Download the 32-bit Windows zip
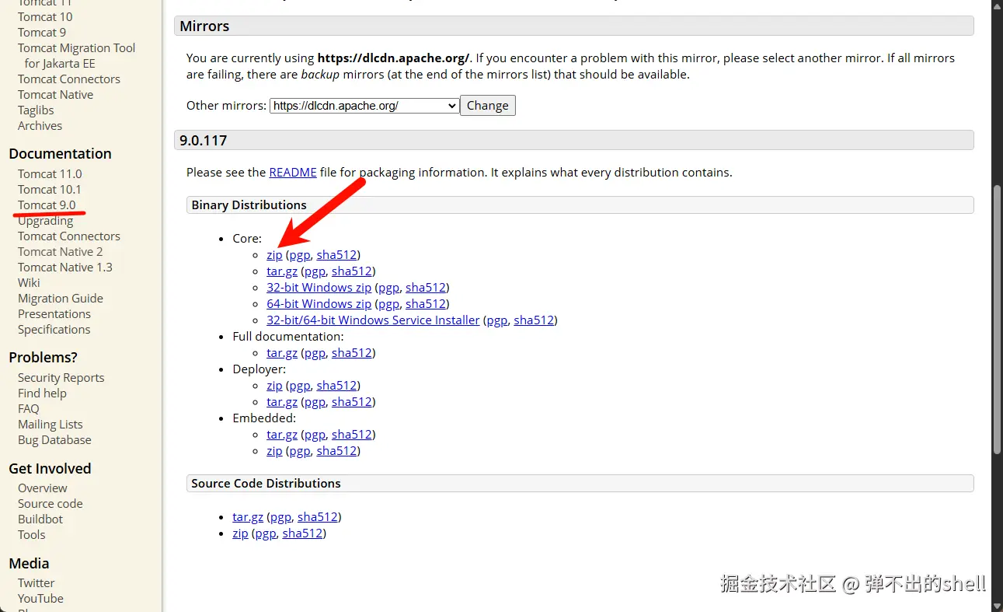 point(319,288)
